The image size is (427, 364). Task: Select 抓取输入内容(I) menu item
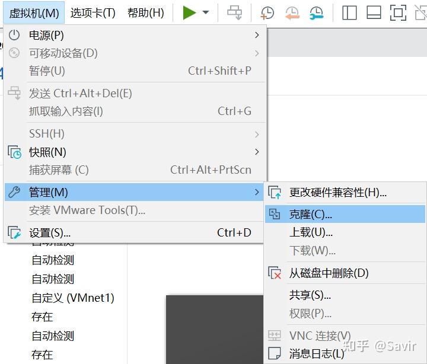point(135,111)
